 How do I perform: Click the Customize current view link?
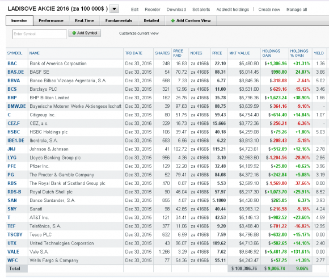click(x=139, y=33)
